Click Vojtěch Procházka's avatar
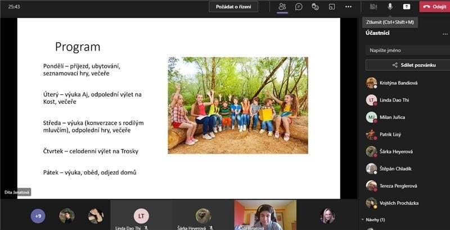The height and width of the screenshot is (230, 450). (371, 203)
